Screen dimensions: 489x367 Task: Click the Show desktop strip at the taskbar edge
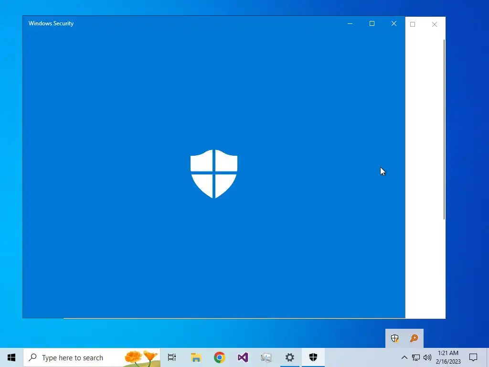(488, 357)
